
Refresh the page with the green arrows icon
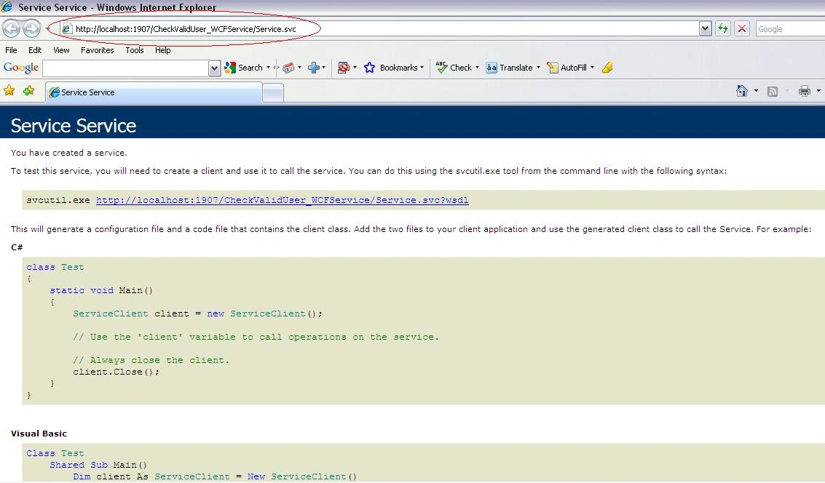pos(723,28)
